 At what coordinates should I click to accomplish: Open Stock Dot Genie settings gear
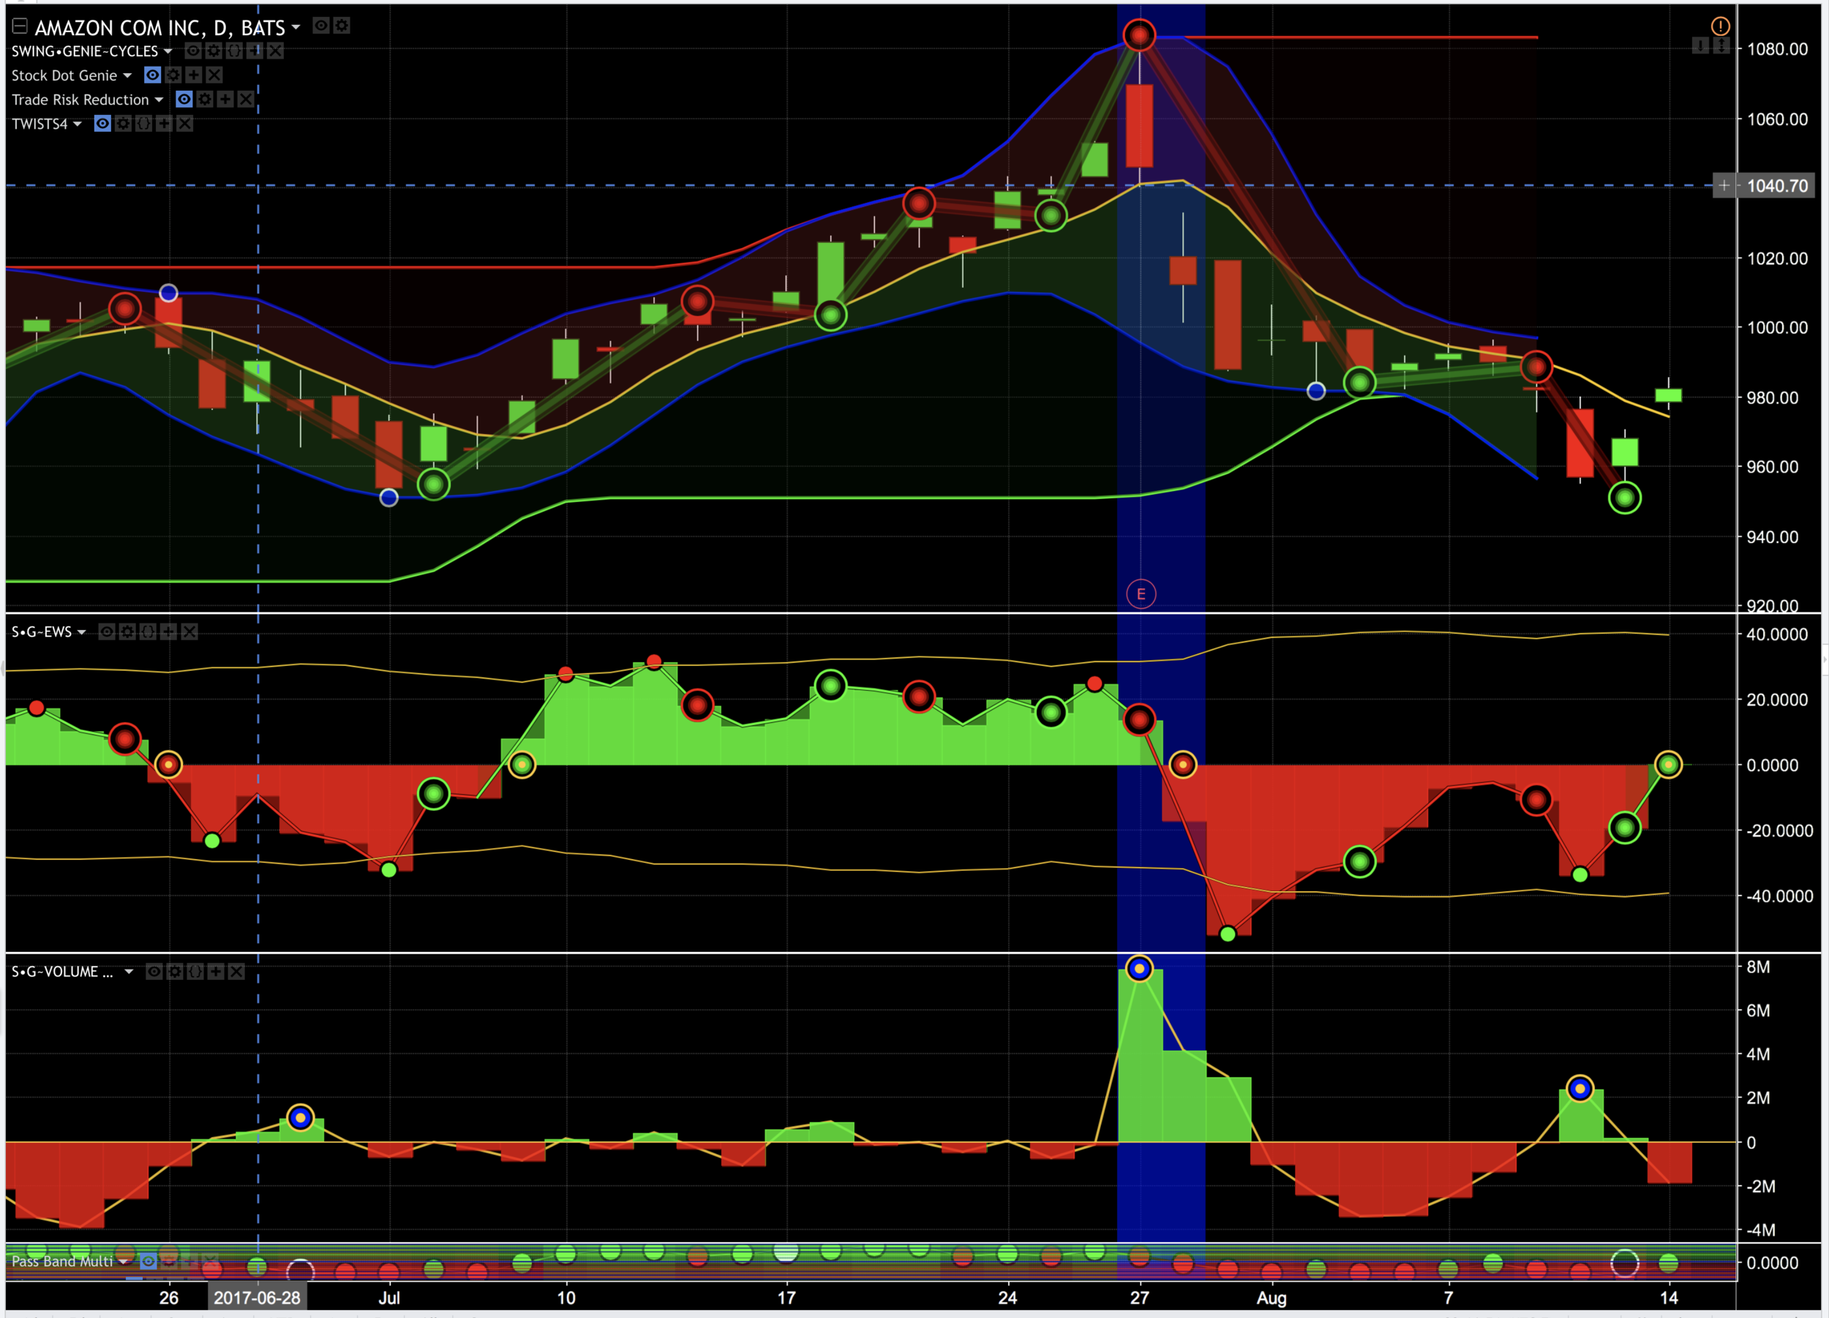pyautogui.click(x=173, y=75)
